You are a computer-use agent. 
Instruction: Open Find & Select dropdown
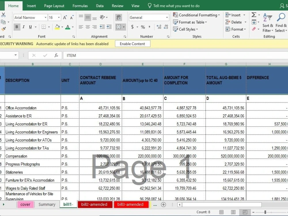(x=281, y=22)
